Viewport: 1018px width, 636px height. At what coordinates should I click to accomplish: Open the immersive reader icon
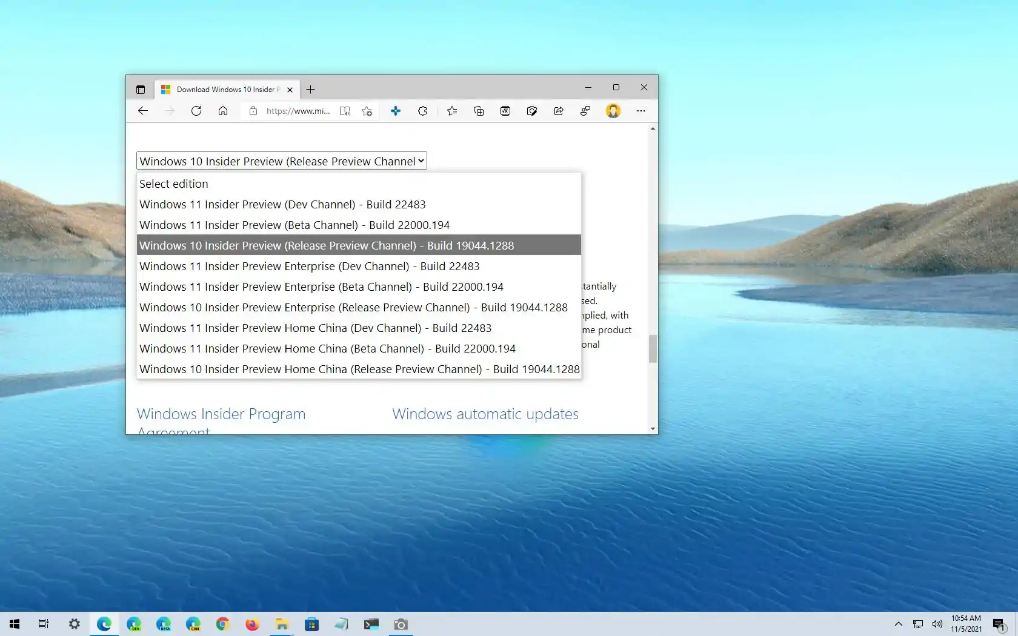(345, 111)
